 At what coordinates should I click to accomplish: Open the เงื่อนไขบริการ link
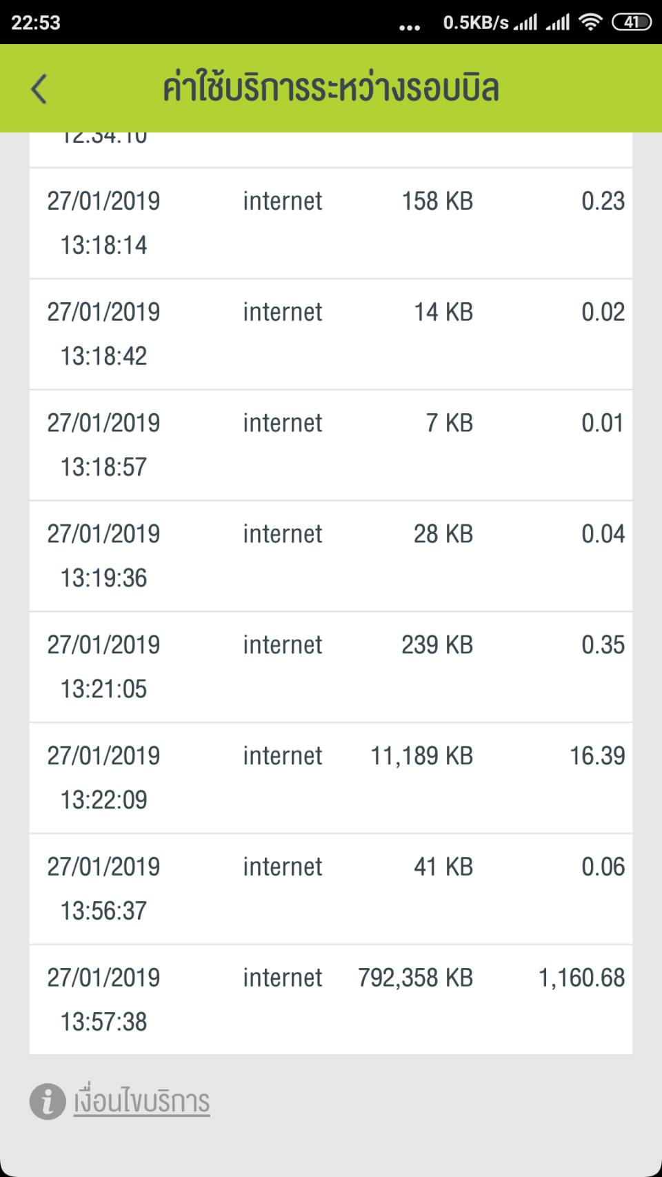point(142,1102)
